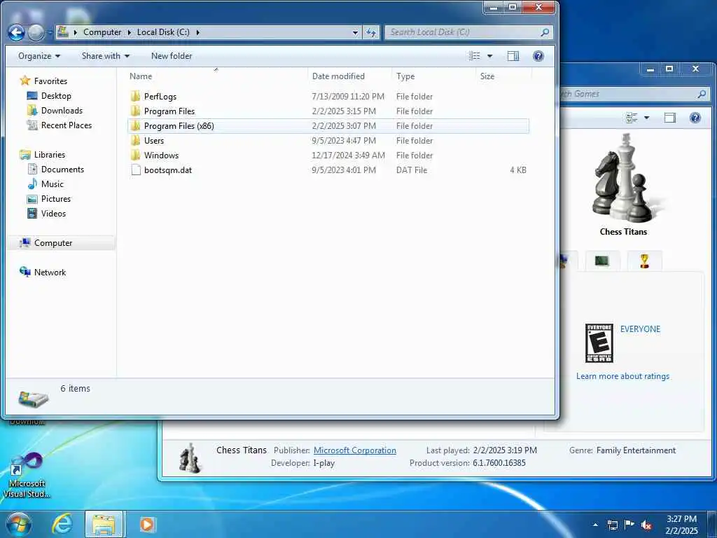Open the recent pages dropdown beside Forward arrow
The image size is (717, 538).
click(49, 33)
